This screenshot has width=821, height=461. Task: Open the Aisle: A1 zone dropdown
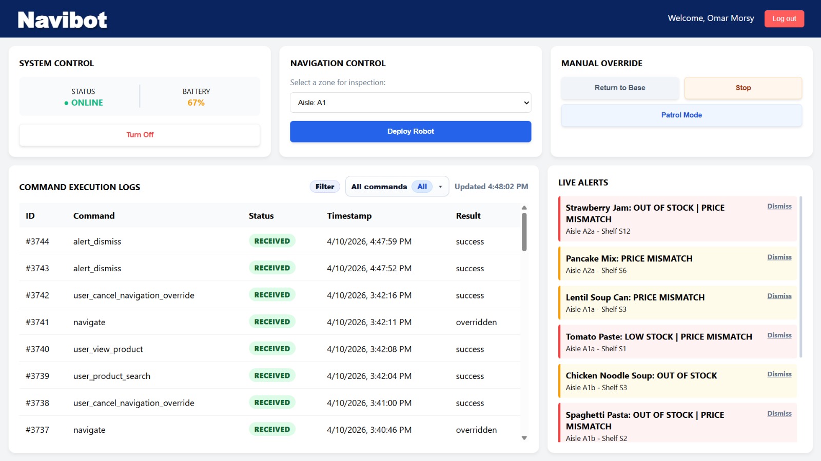411,103
